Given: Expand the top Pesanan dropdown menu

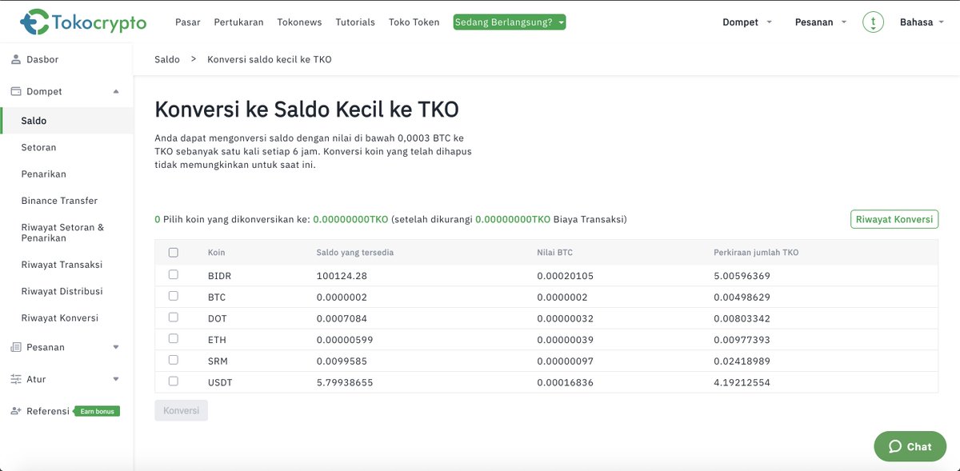Looking at the screenshot, I should coord(821,22).
